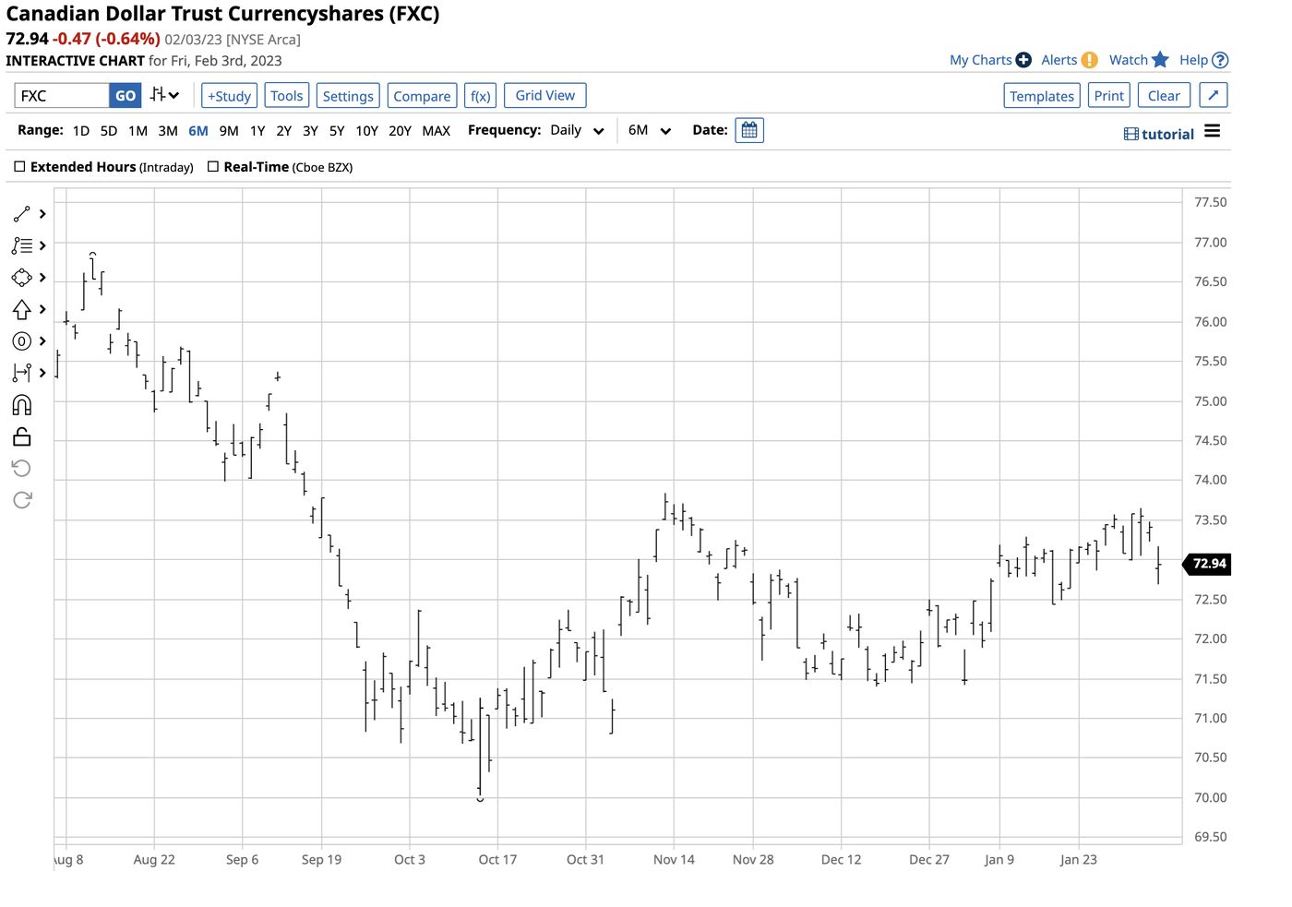Click the Templates button
The width and height of the screenshot is (1292, 907).
pyautogui.click(x=1042, y=96)
